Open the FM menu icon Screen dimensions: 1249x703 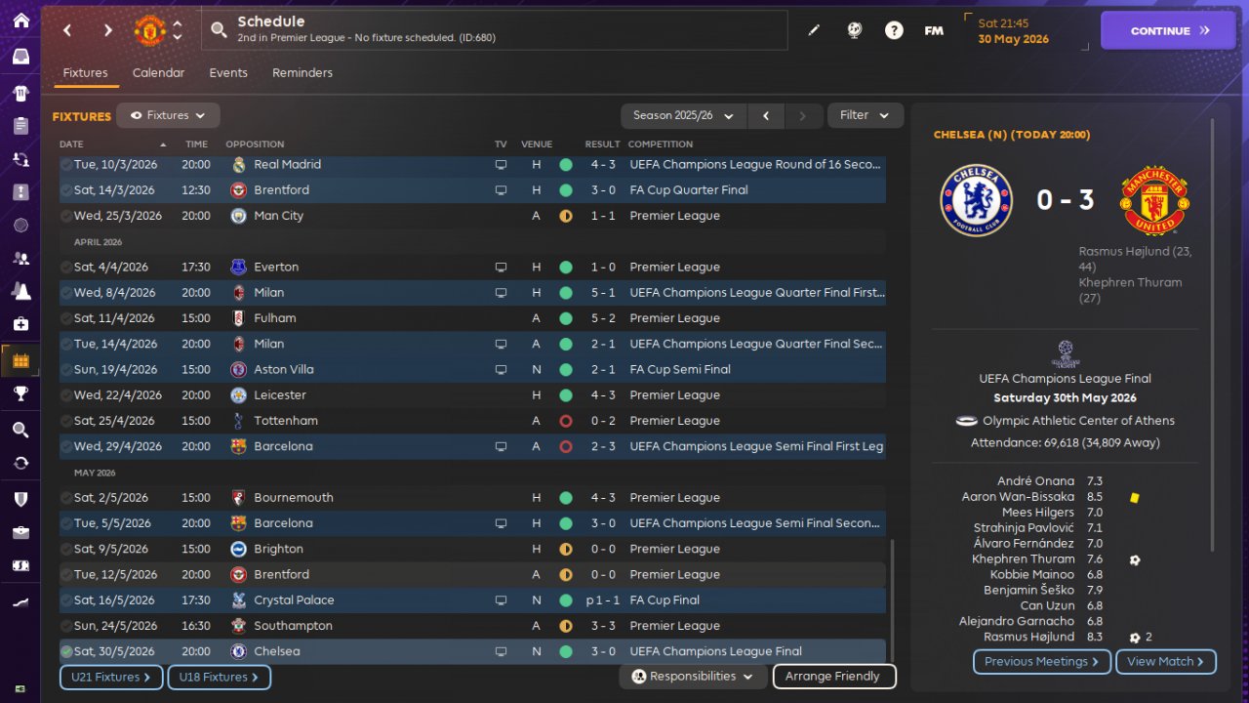[x=934, y=30]
